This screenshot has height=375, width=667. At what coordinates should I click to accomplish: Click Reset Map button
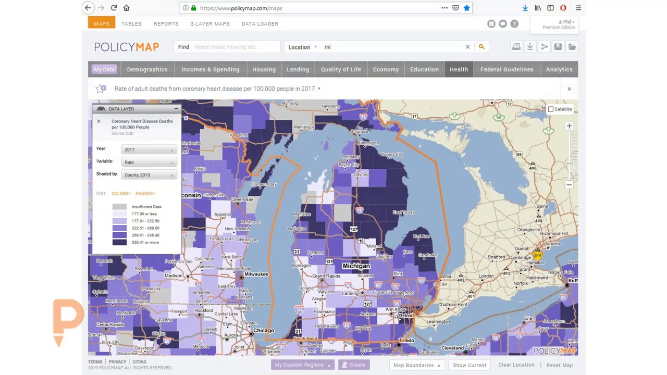pyautogui.click(x=560, y=365)
